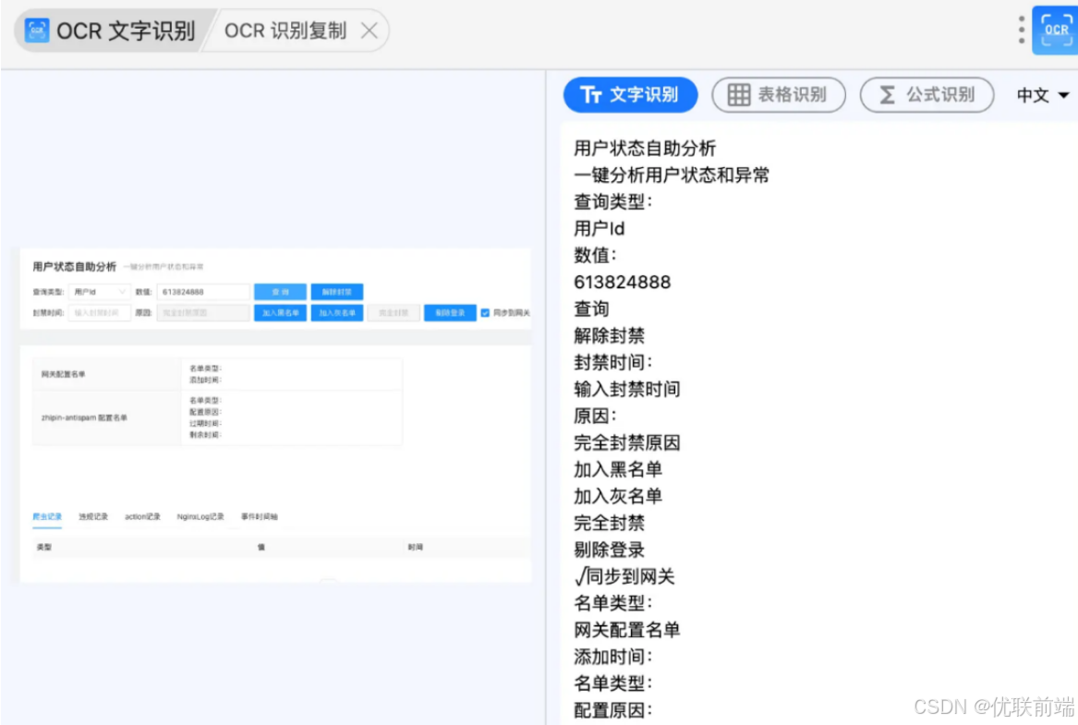The height and width of the screenshot is (725, 1078).
Task: Select the result line 输入封禁时间
Action: click(x=627, y=389)
